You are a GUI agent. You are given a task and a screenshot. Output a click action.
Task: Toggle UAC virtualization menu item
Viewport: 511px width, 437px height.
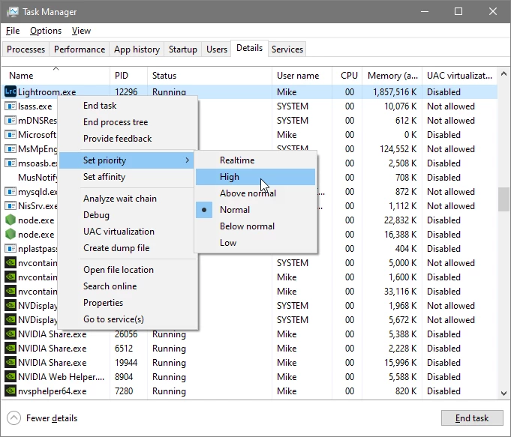[128, 232]
